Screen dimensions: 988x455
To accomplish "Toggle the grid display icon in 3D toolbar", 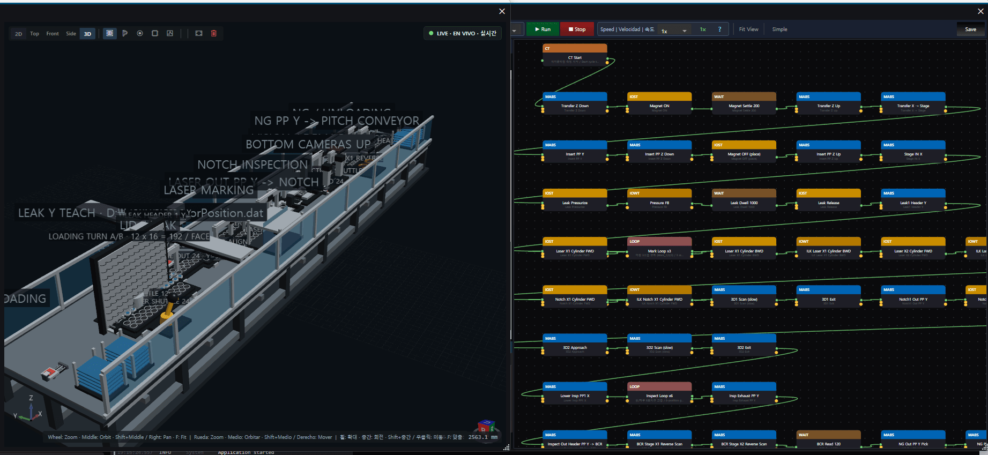I will (x=109, y=33).
